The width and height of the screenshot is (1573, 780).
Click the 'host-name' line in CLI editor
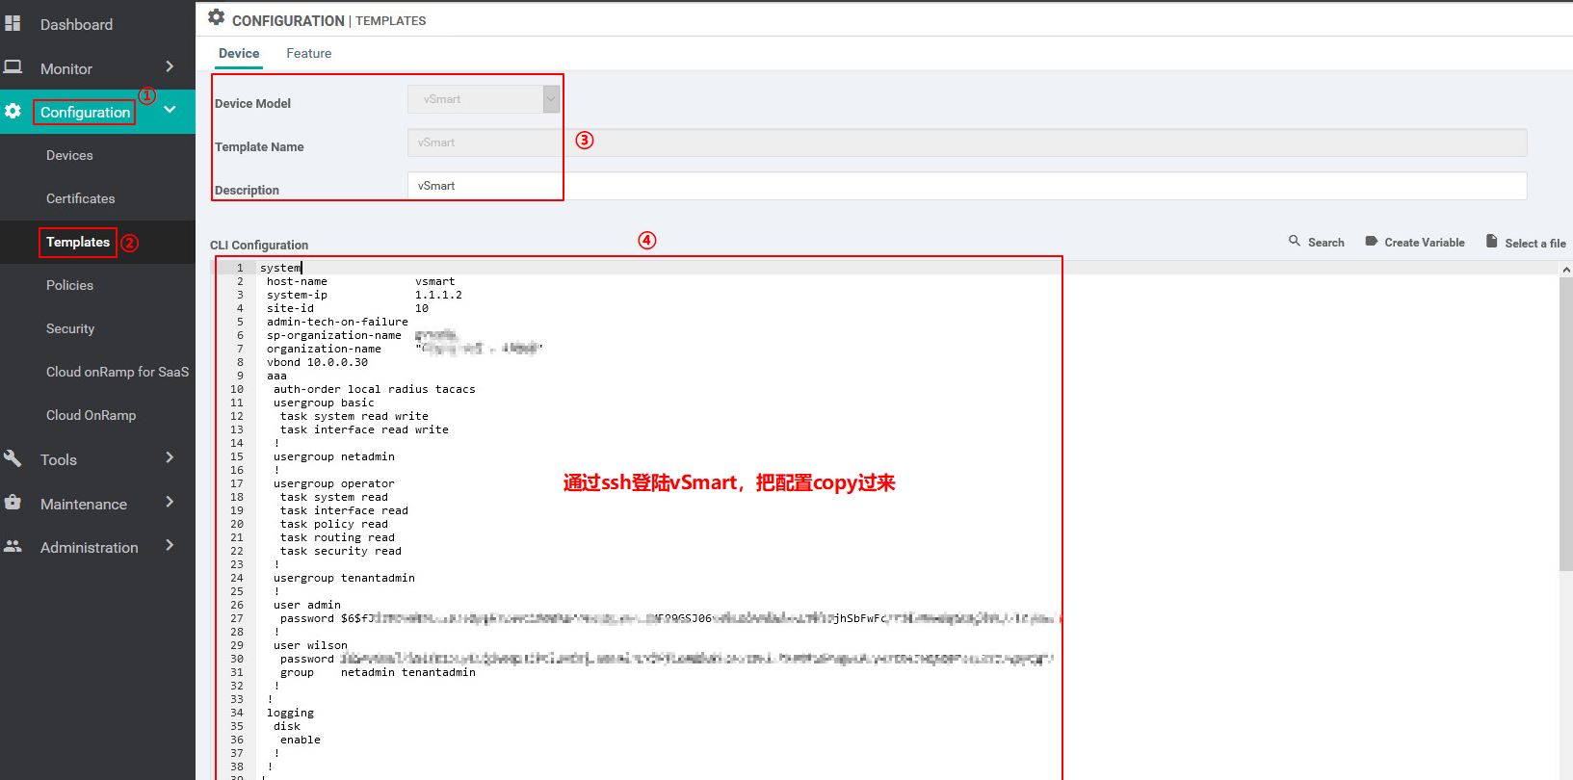coord(360,281)
